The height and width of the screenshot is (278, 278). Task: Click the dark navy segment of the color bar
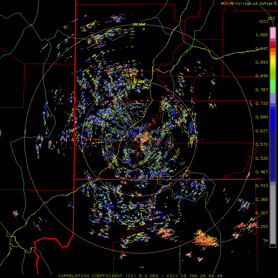(273, 158)
